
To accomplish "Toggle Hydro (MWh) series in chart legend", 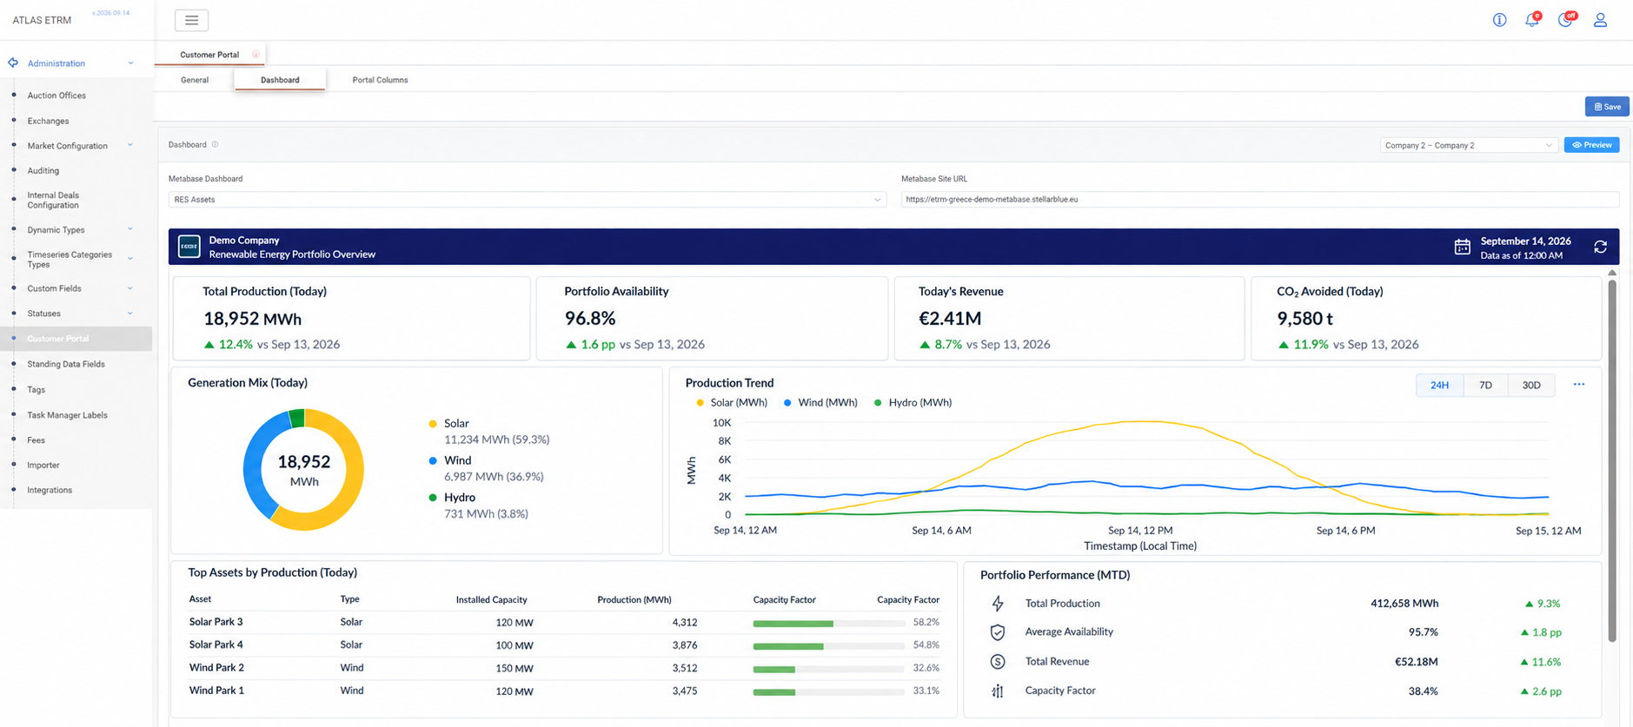I will click(x=913, y=403).
